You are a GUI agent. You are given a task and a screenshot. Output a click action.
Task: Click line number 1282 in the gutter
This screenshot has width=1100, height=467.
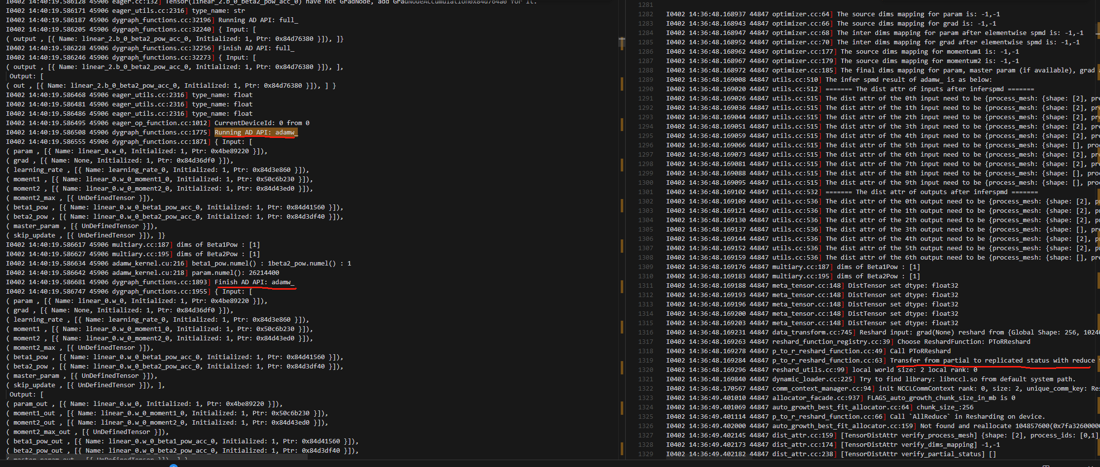coord(645,14)
